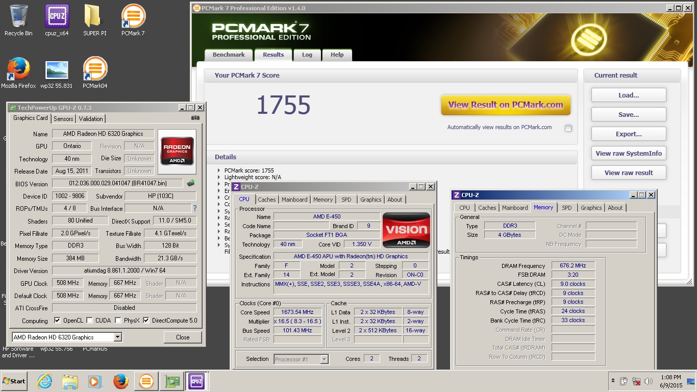Click the BIOS Version field in GPU-Z
This screenshot has width=697, height=392.
click(117, 183)
